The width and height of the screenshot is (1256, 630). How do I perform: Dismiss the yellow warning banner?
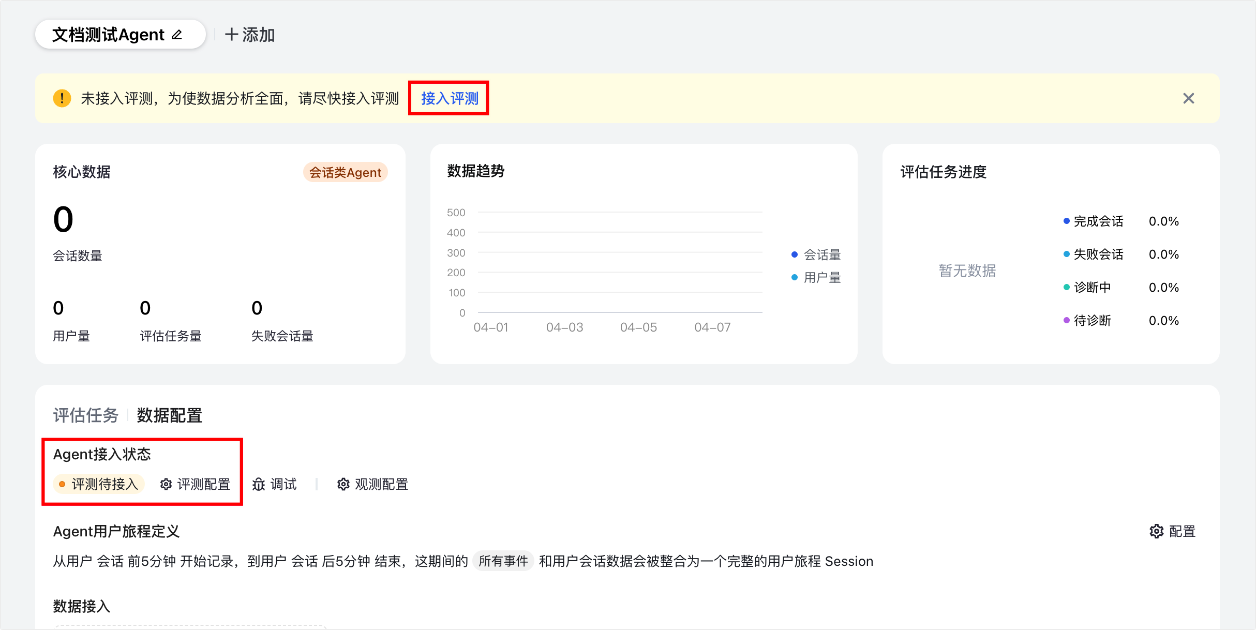click(1188, 98)
